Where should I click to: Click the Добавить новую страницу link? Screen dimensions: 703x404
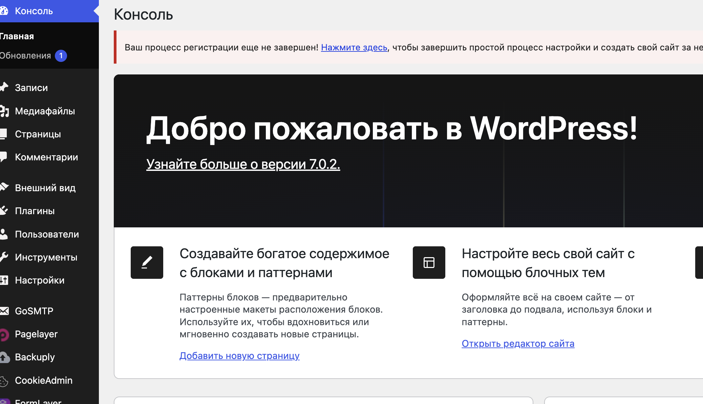(x=239, y=356)
